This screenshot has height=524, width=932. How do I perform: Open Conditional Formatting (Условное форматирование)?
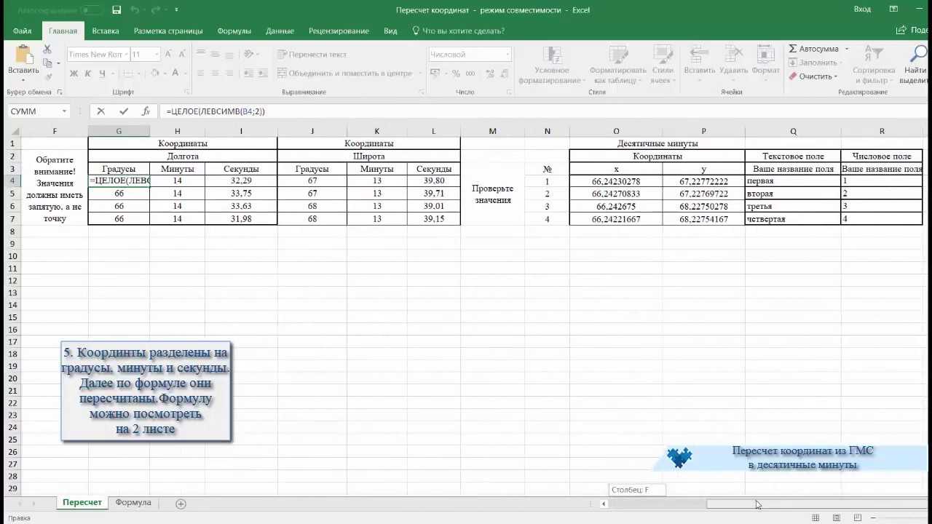tap(551, 64)
